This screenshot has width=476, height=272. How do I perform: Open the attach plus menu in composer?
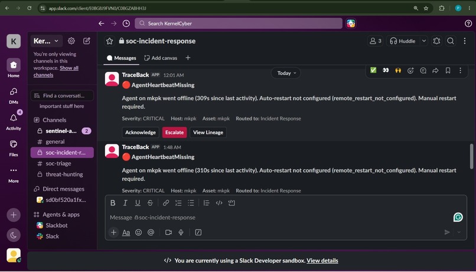point(113,232)
